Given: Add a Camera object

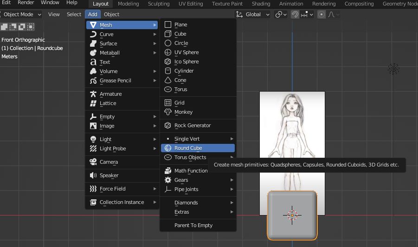Looking at the screenshot, I should 109,162.
